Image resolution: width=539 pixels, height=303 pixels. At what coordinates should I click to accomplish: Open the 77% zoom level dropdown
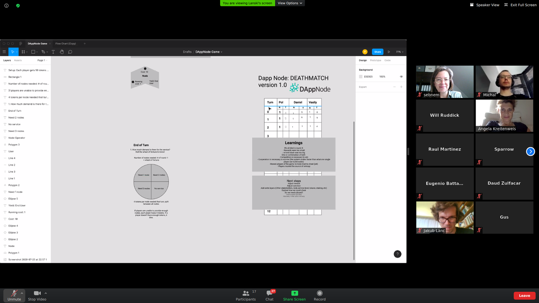399,52
